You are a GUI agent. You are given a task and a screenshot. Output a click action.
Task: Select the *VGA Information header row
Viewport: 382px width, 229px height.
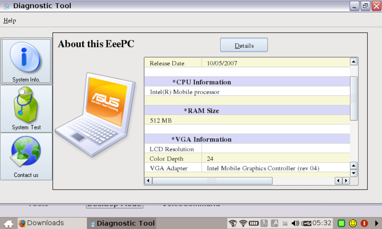click(247, 139)
